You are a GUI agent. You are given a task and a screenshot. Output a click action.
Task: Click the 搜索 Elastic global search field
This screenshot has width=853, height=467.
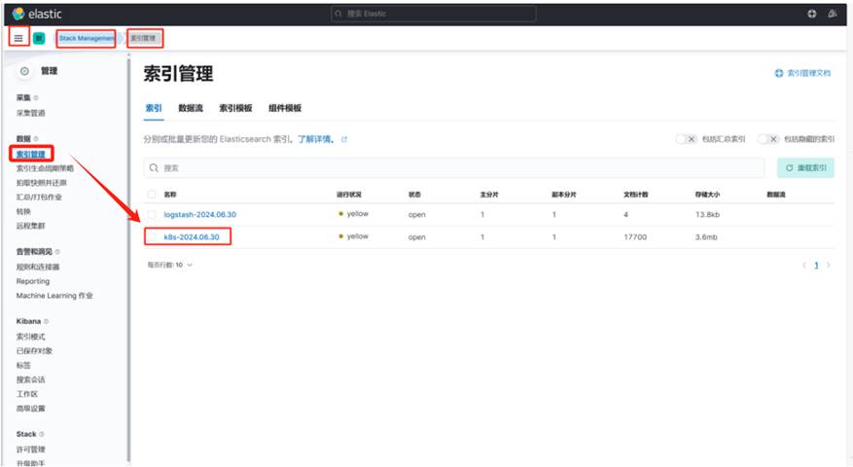click(x=433, y=14)
